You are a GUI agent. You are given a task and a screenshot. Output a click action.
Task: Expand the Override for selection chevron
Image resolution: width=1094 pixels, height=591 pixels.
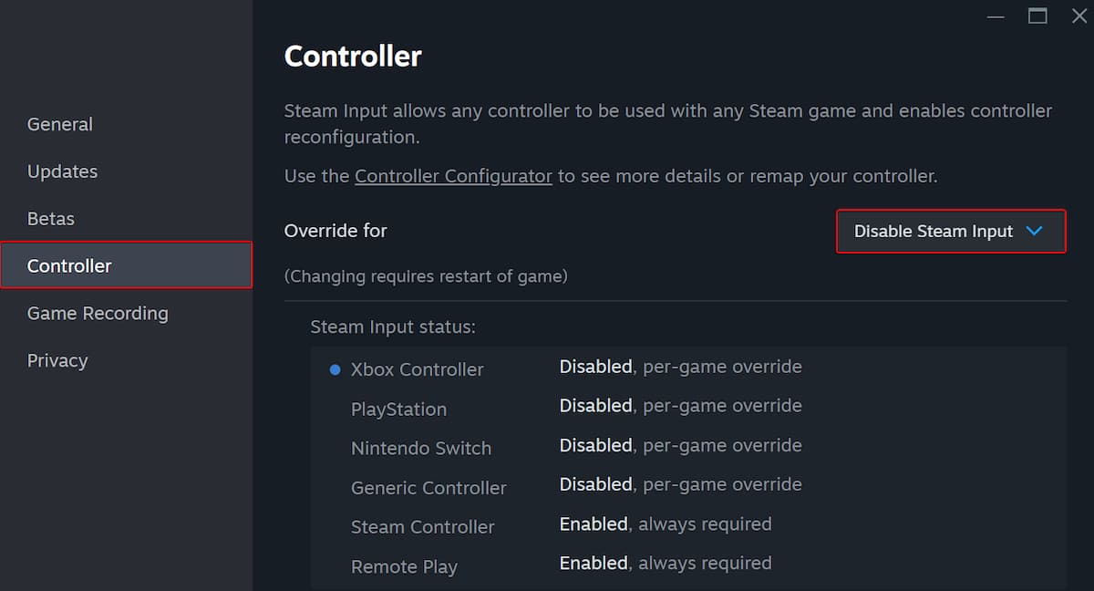[x=1034, y=232]
